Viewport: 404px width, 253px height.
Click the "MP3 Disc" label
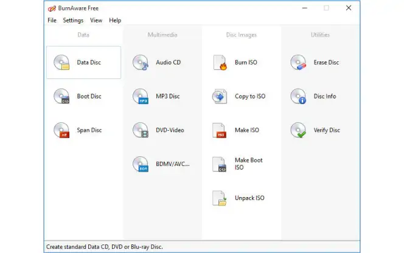[x=168, y=96]
